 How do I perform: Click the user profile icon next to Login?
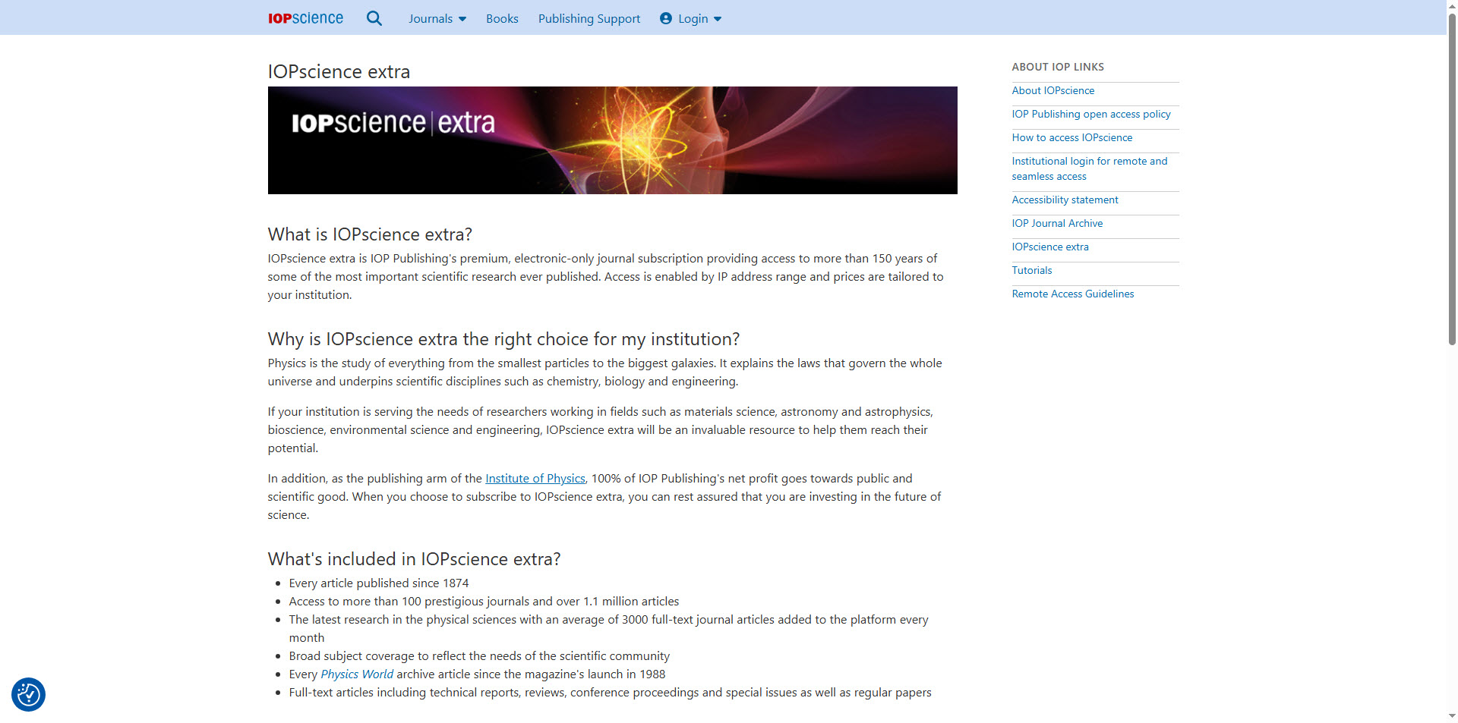tap(665, 18)
